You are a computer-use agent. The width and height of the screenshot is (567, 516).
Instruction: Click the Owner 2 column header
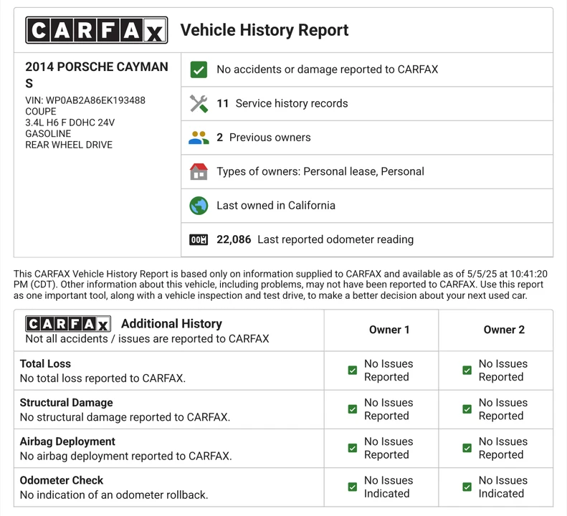(x=504, y=330)
